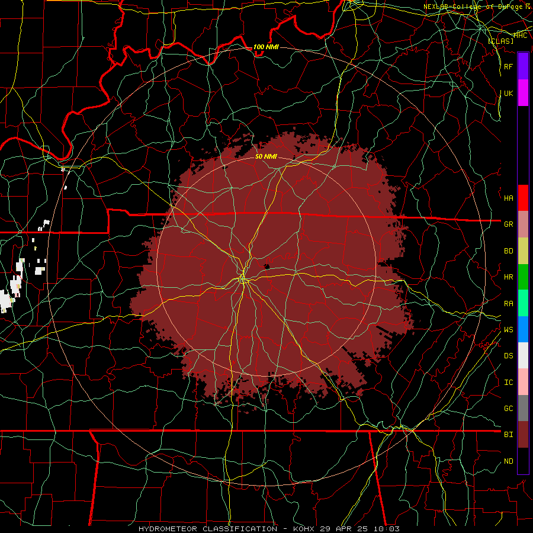Click the "DS" legend label
533x533 pixels.
[508, 356]
